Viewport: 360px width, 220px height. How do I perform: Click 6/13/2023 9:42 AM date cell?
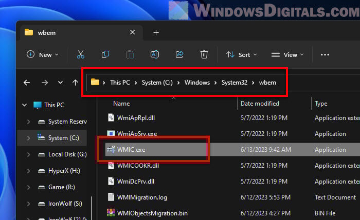(x=266, y=150)
